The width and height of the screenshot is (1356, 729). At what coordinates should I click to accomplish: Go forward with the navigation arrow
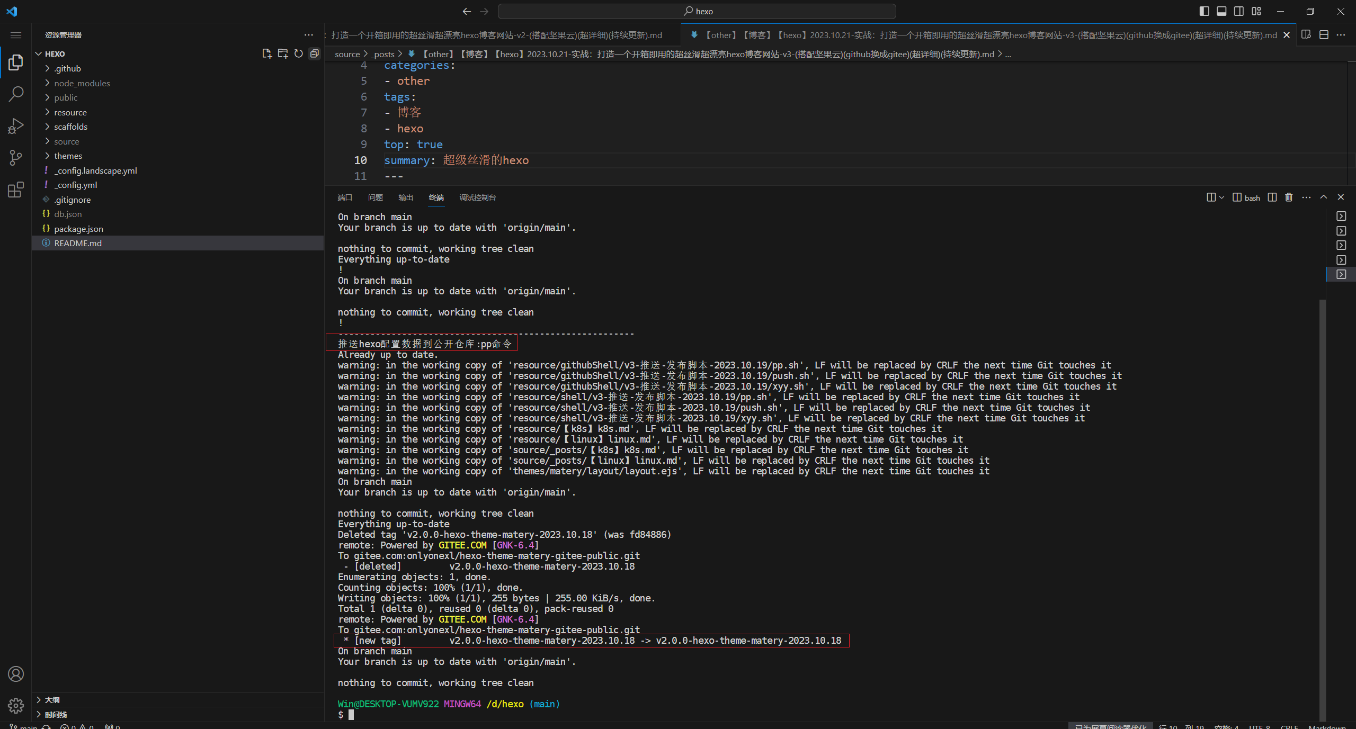[484, 11]
